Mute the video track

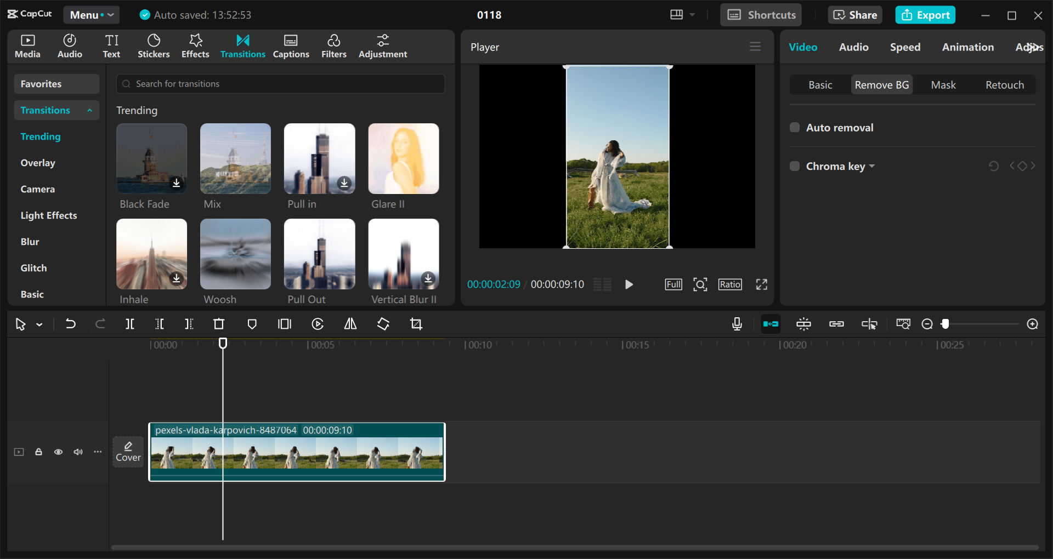click(x=78, y=452)
